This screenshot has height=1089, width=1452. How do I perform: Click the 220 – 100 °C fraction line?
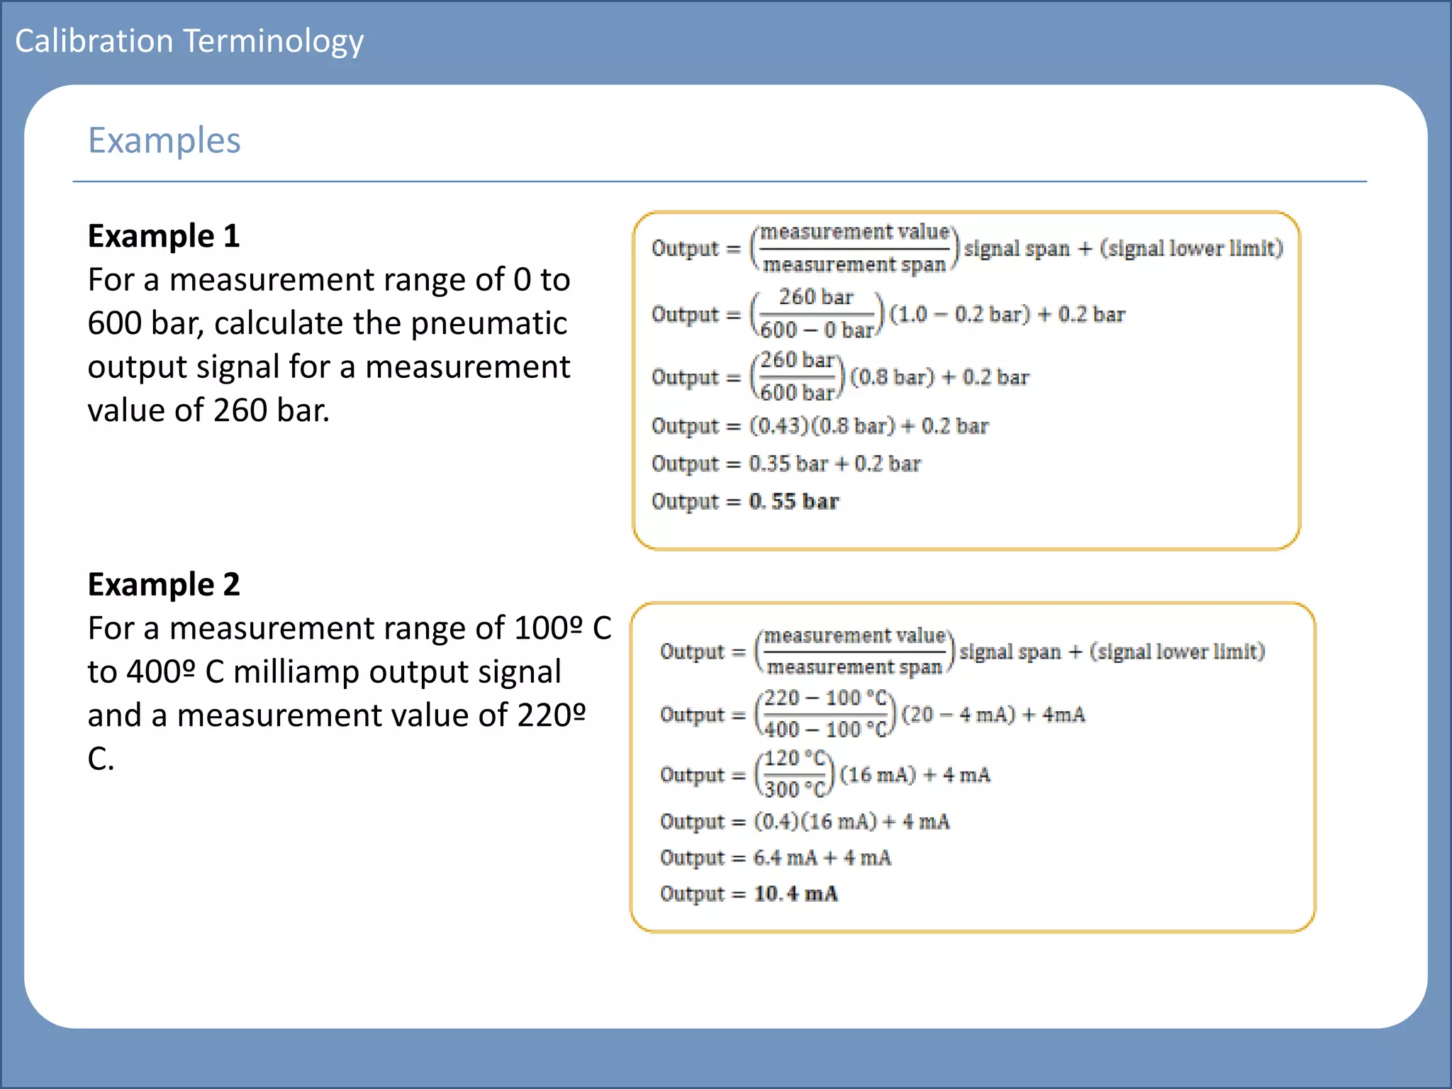coord(872,714)
